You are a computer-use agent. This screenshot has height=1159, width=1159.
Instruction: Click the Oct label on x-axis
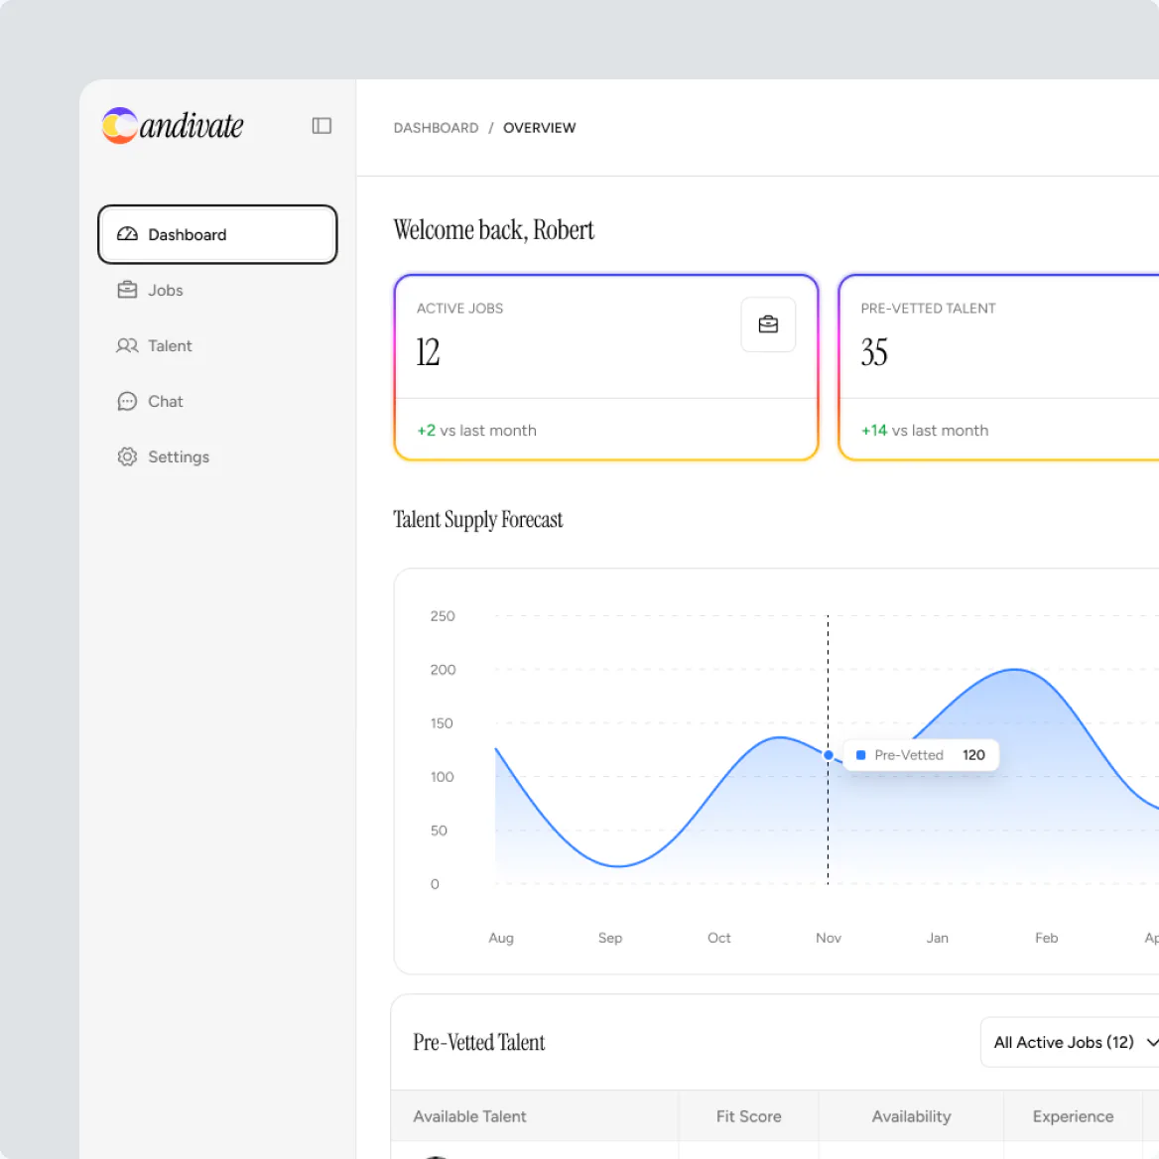(718, 938)
